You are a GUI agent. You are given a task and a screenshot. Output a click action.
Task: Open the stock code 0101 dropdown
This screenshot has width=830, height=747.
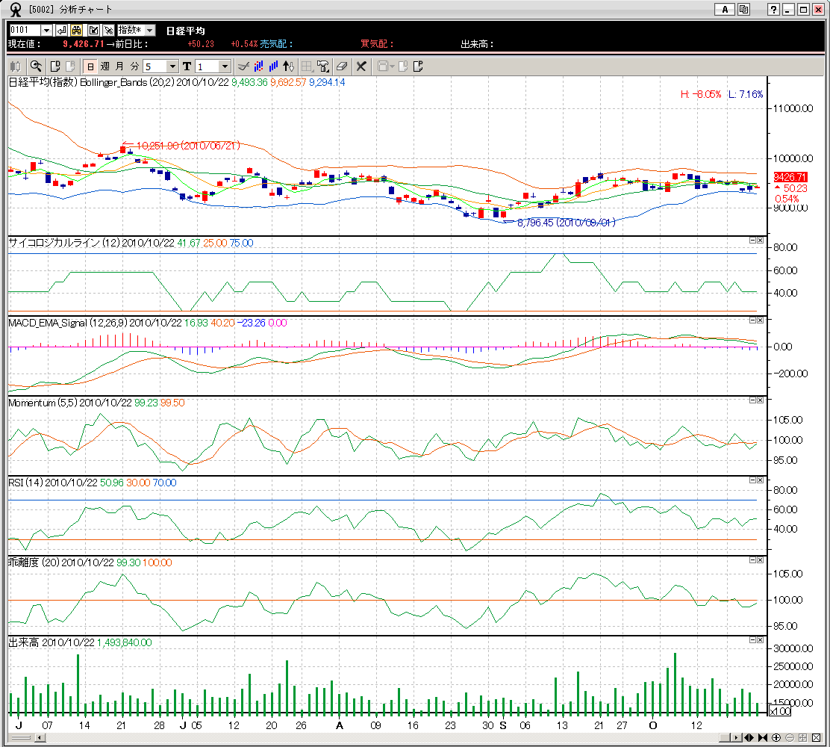(x=46, y=30)
